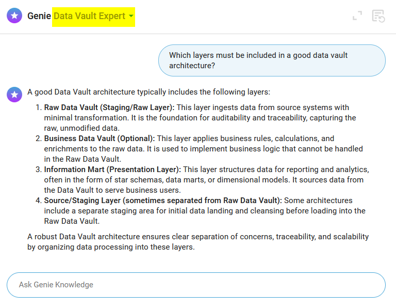Click the response's introductory sentence

point(148,92)
